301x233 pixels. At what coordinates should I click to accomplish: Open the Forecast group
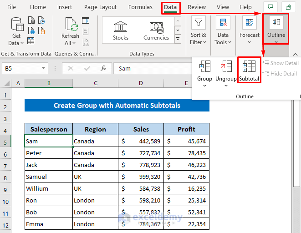pyautogui.click(x=250, y=30)
